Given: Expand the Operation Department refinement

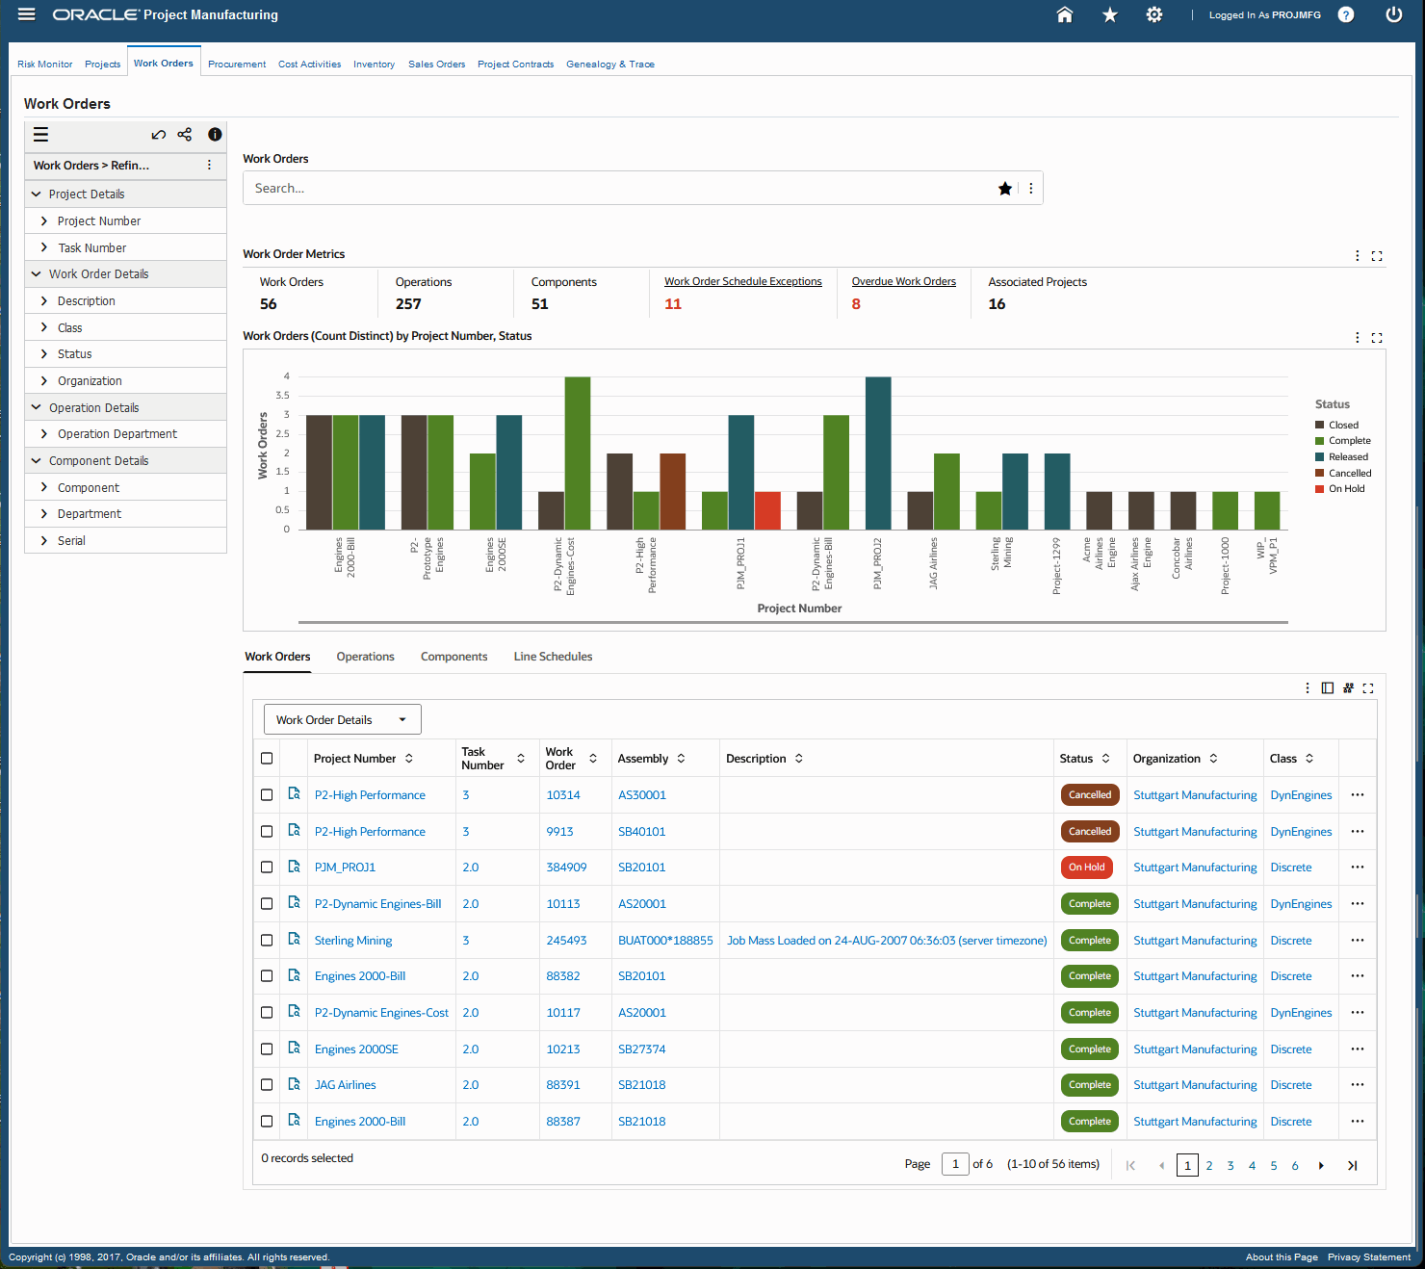Looking at the screenshot, I should pyautogui.click(x=44, y=434).
